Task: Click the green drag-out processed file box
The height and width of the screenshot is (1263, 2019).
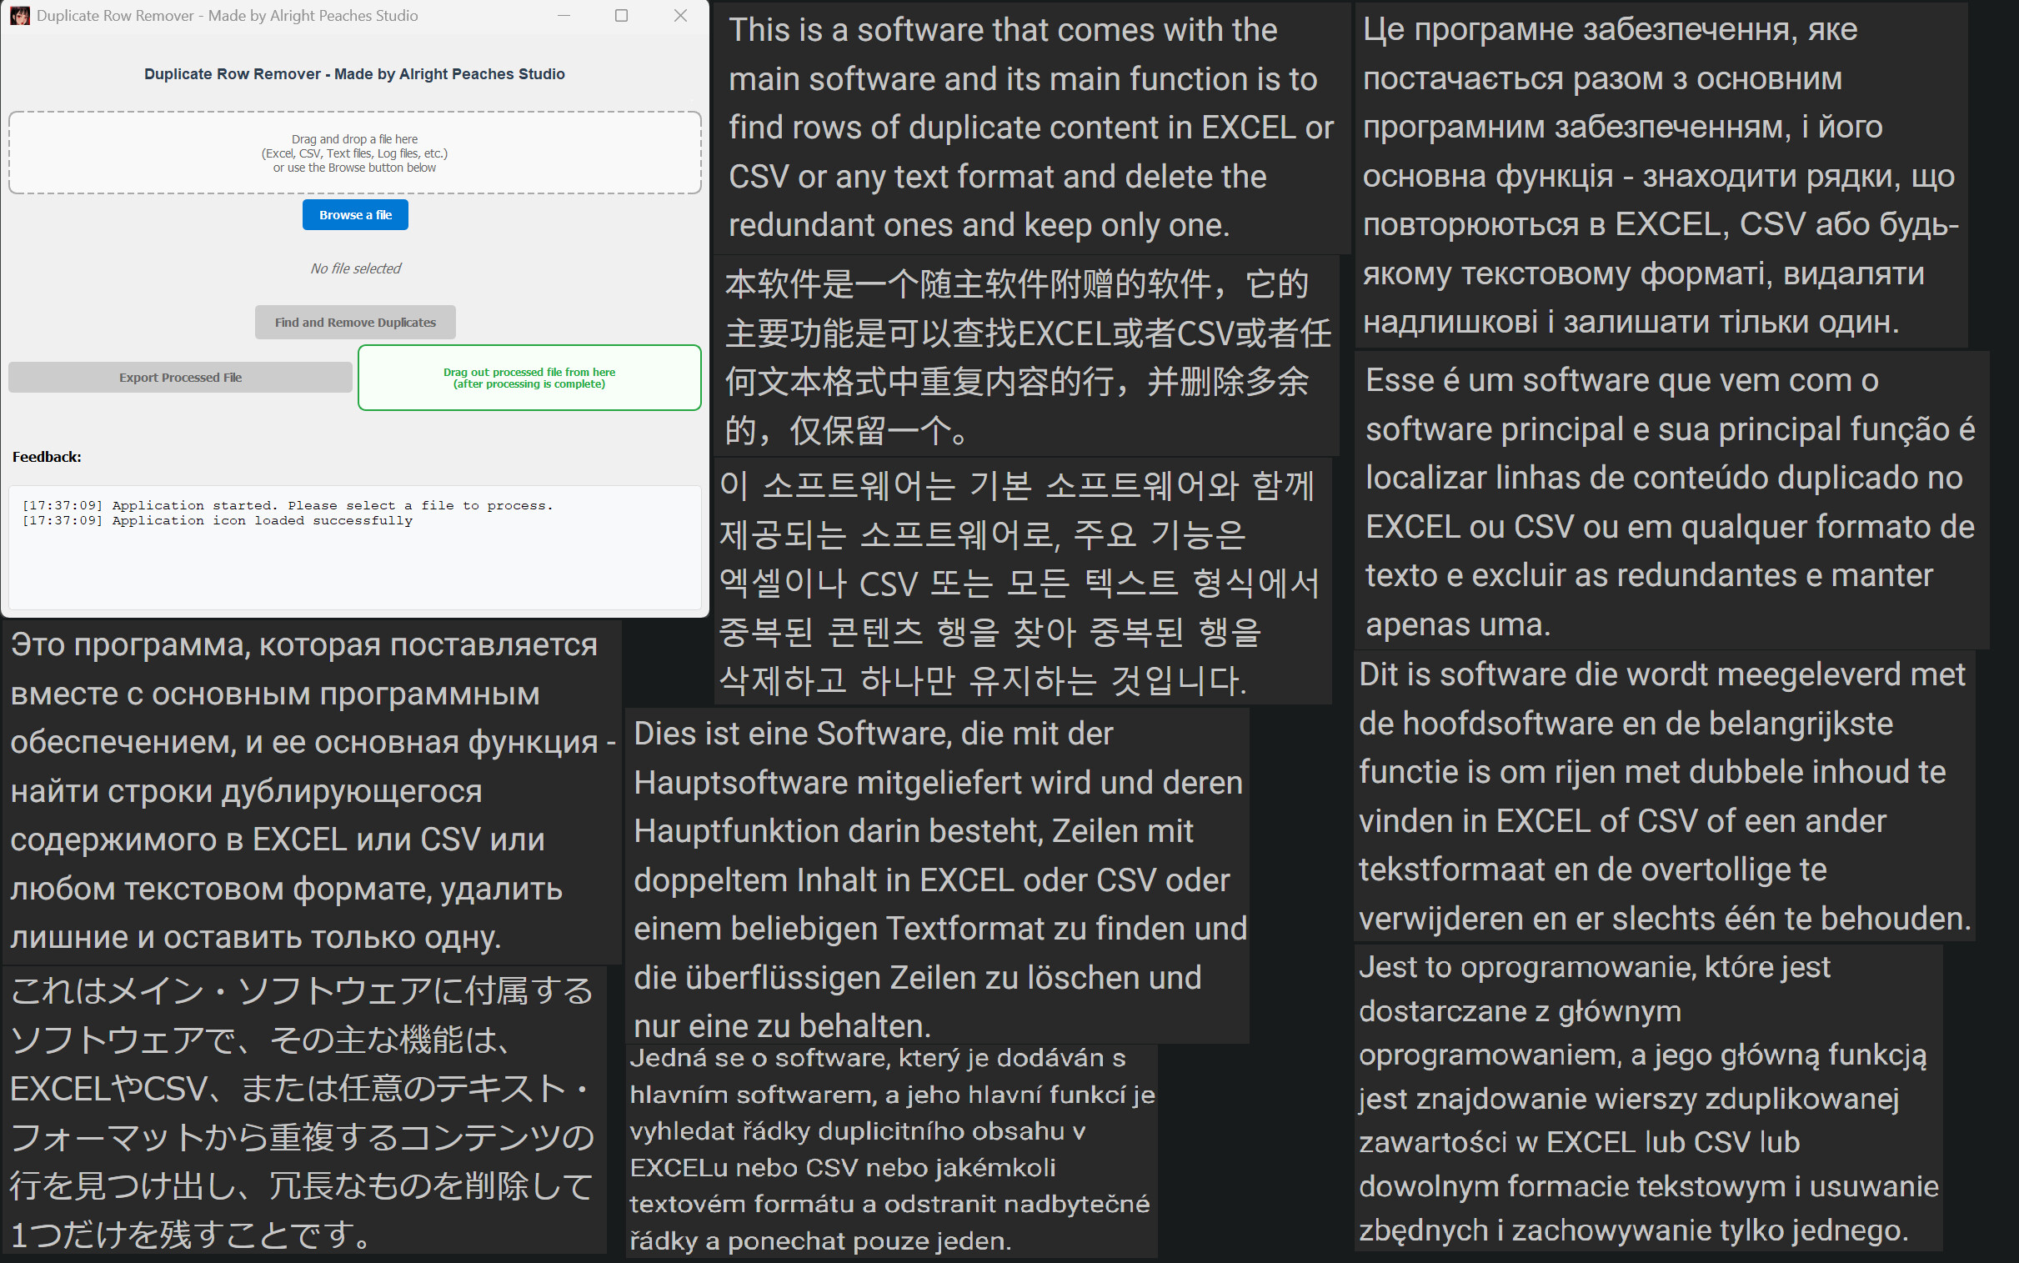Action: [529, 378]
